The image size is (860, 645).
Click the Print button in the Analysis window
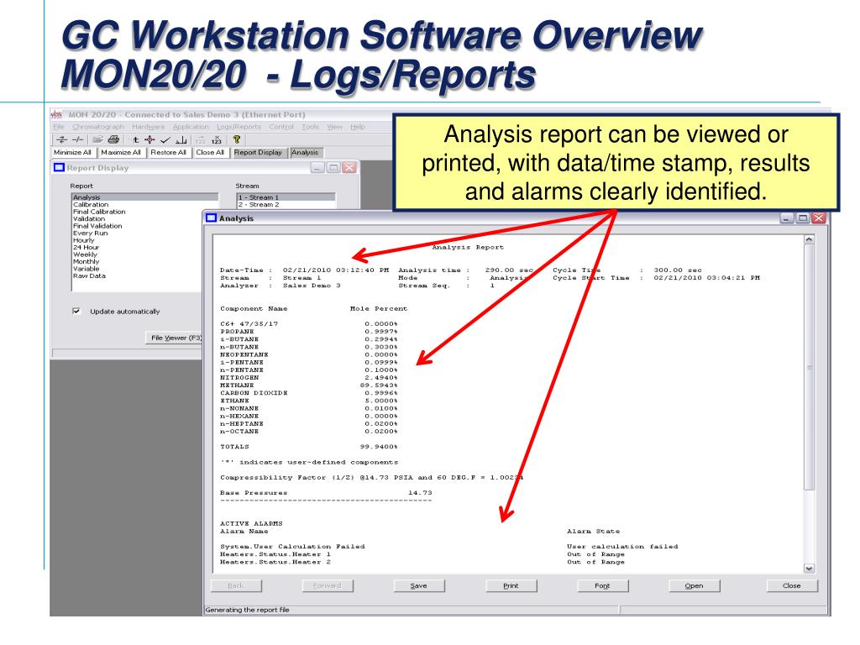tap(511, 585)
